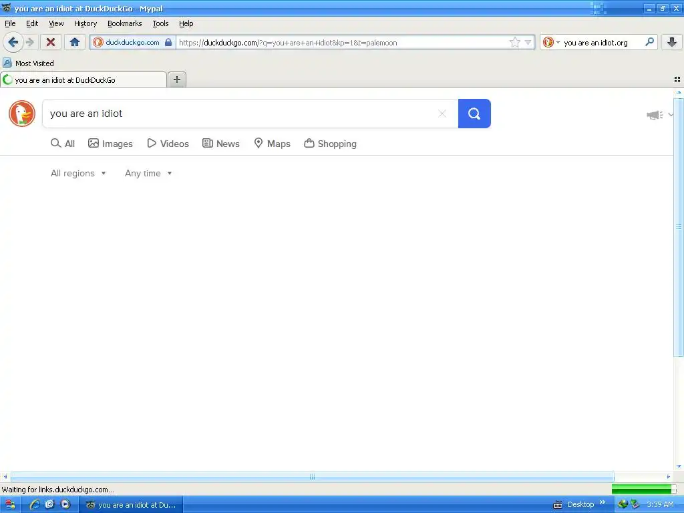Screen dimensions: 684x513
Task: Switch to the Shopping results tab
Action: 330,144
